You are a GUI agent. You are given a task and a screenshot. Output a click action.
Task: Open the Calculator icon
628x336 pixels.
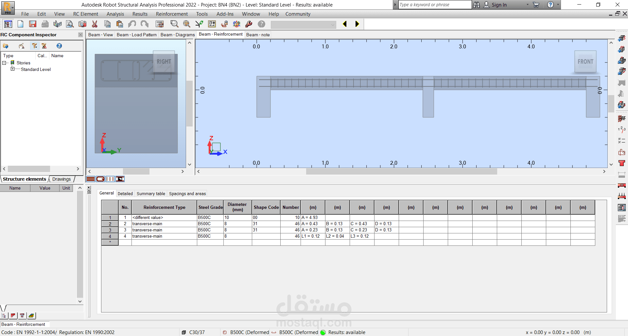tap(160, 24)
